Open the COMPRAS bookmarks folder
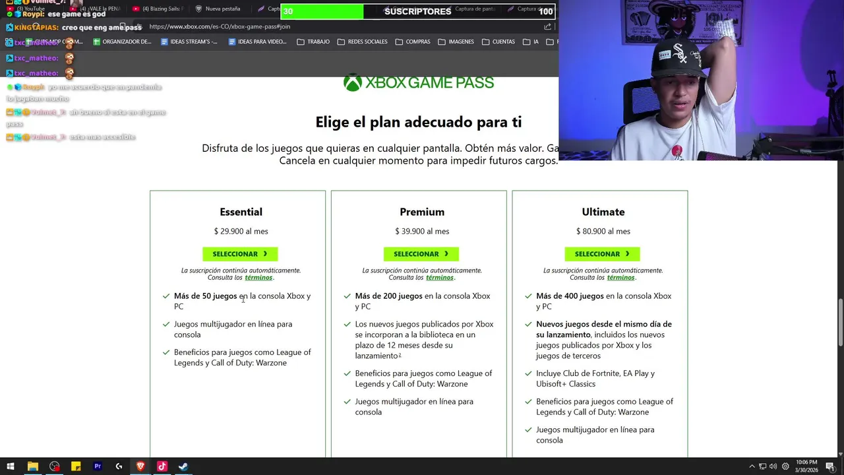 pos(413,42)
